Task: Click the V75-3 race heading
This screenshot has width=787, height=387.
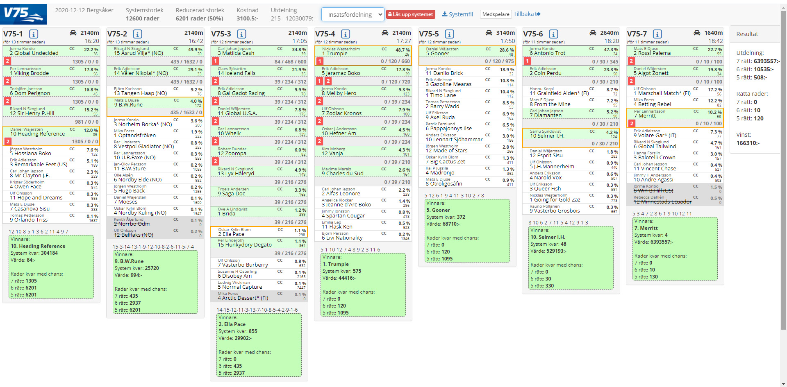Action: pos(221,34)
